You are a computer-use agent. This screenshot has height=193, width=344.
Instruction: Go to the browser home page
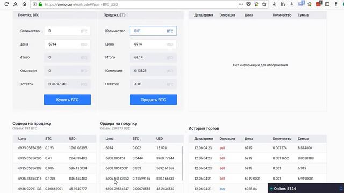(x=24, y=4)
